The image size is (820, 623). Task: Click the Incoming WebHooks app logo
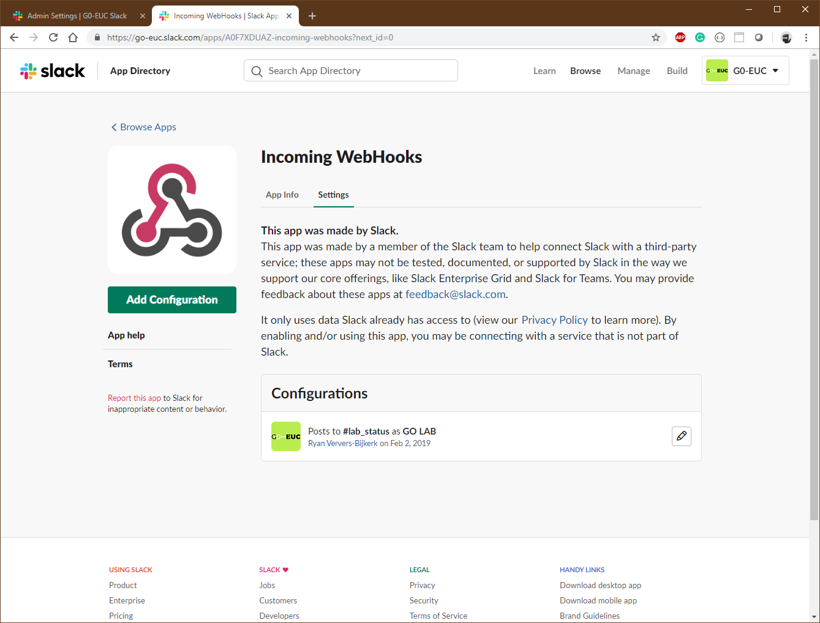click(172, 210)
